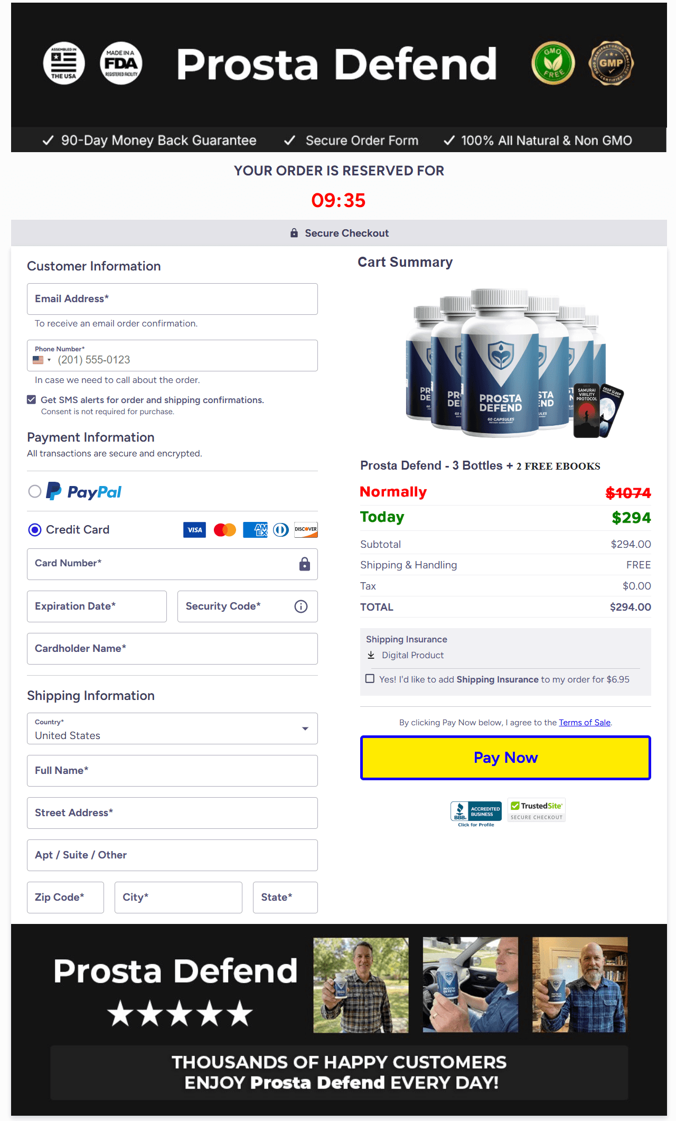Image resolution: width=676 pixels, height=1121 pixels.
Task: Open the Terms of Sale link
Action: pos(585,723)
